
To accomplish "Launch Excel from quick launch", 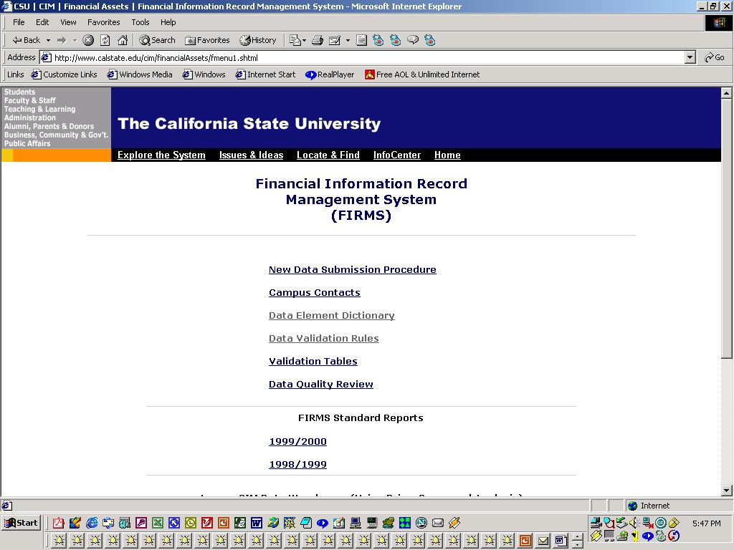I will pos(158,523).
